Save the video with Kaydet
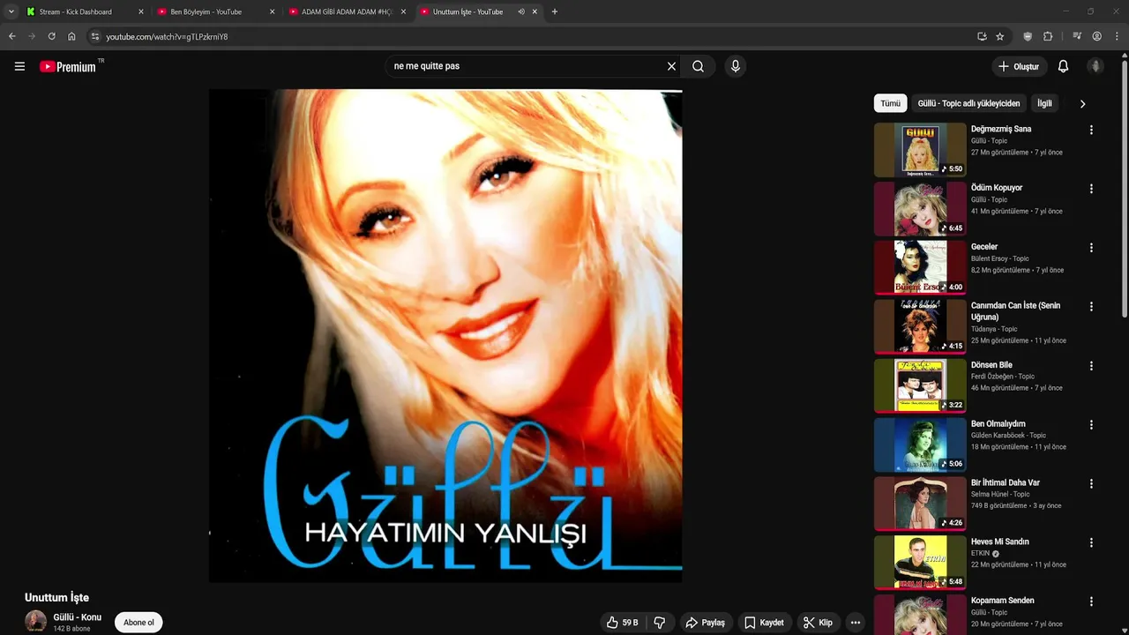This screenshot has width=1129, height=635. pos(763,623)
